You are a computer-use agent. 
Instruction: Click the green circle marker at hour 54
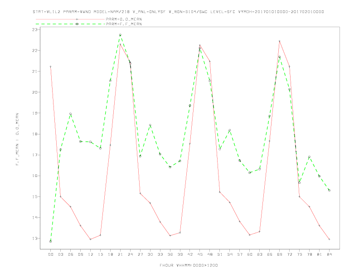coord(230,130)
